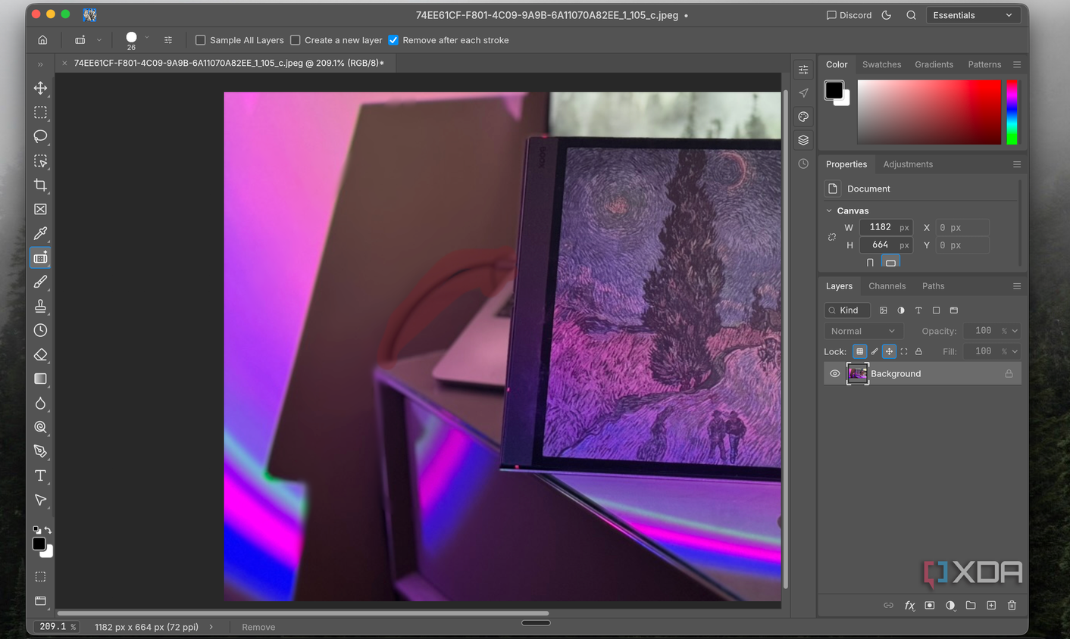Select the Move tool
The height and width of the screenshot is (639, 1070).
(x=40, y=88)
